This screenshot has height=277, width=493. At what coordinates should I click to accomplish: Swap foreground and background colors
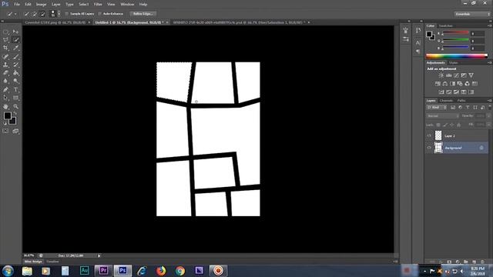coord(15,113)
